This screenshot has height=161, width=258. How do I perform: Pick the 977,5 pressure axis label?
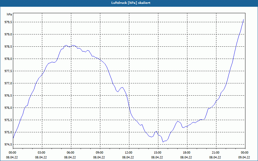(x=8, y=71)
